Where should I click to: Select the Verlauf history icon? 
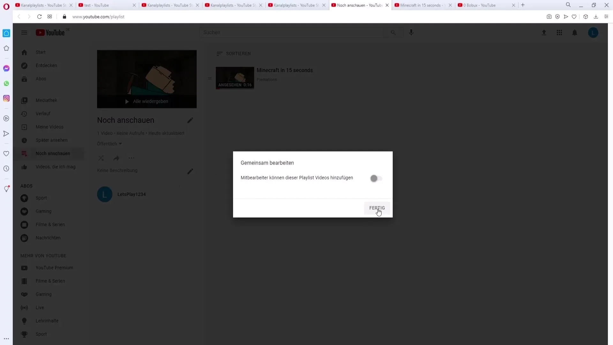pos(24,113)
